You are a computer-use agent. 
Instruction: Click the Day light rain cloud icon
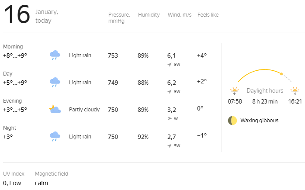[x=55, y=83]
